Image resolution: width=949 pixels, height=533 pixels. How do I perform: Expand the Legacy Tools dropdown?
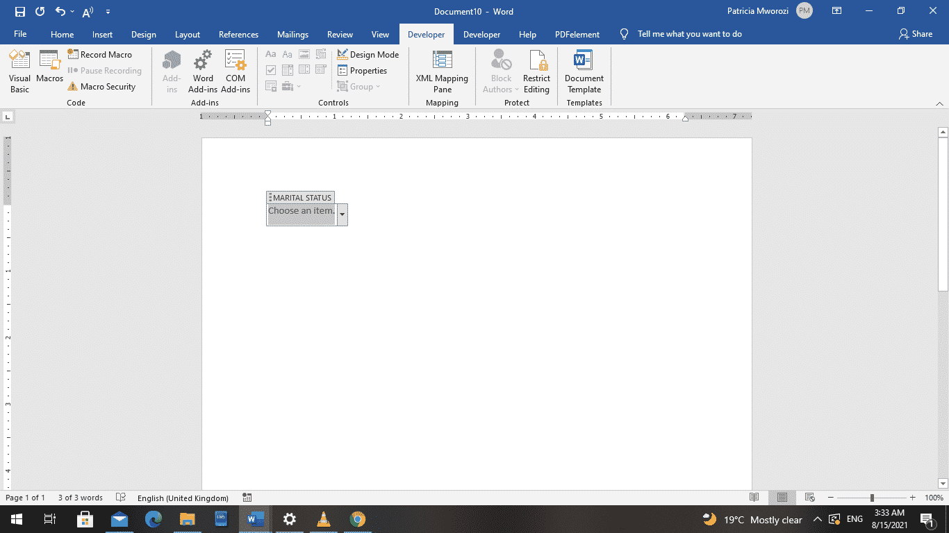click(x=299, y=86)
